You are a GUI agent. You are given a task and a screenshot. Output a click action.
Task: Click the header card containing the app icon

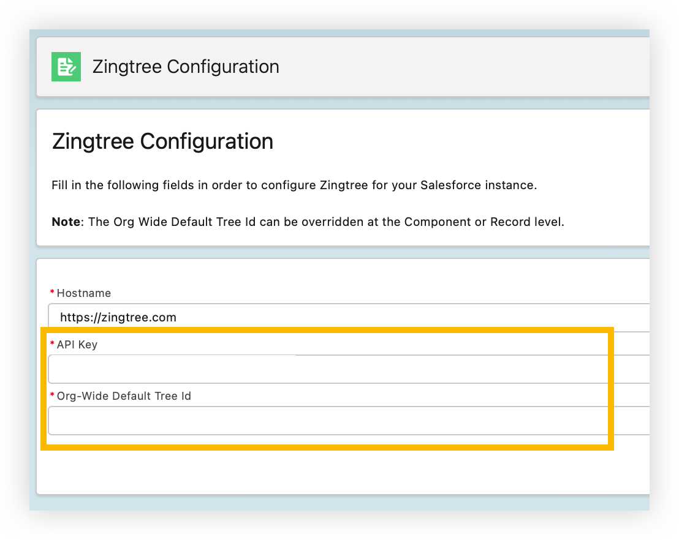pos(429,66)
